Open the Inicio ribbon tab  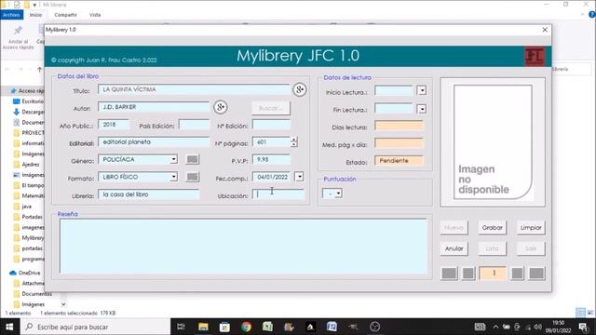click(x=35, y=15)
